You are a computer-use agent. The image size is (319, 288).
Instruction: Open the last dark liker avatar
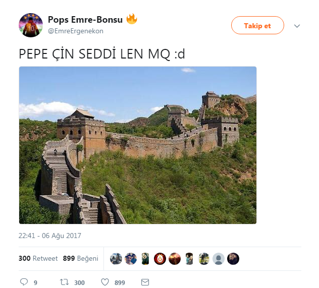(x=233, y=259)
